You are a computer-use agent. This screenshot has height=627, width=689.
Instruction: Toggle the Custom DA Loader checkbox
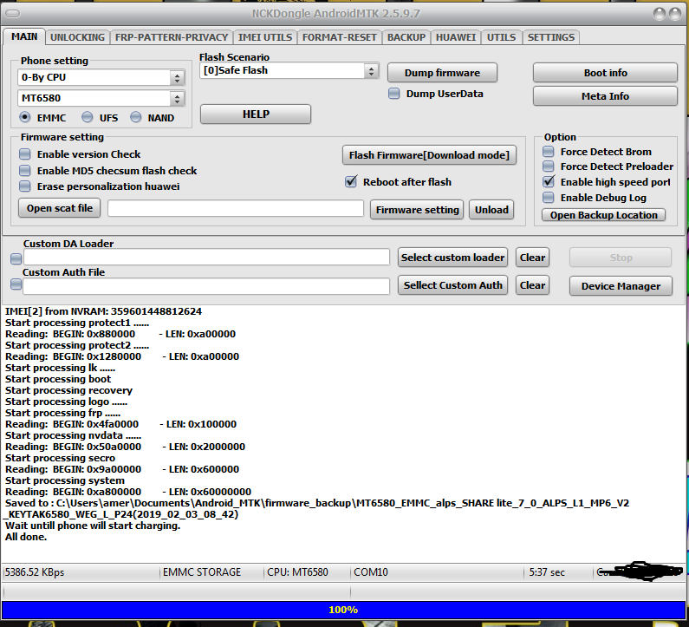[16, 259]
